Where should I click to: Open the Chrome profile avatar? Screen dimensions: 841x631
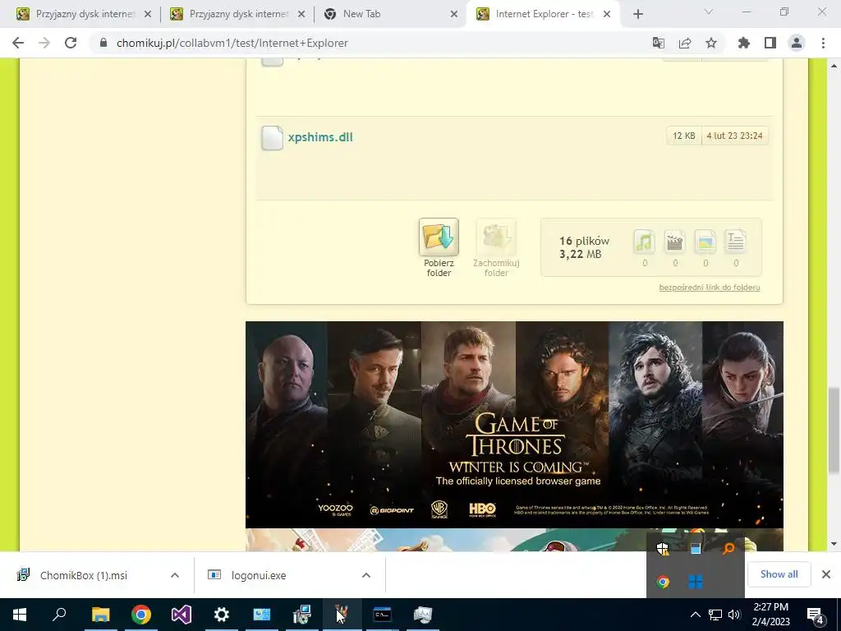[797, 43]
